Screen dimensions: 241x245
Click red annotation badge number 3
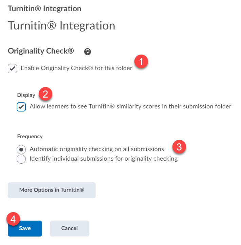coord(179,147)
